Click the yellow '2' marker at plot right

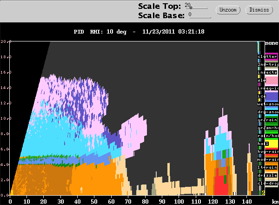click(x=263, y=193)
